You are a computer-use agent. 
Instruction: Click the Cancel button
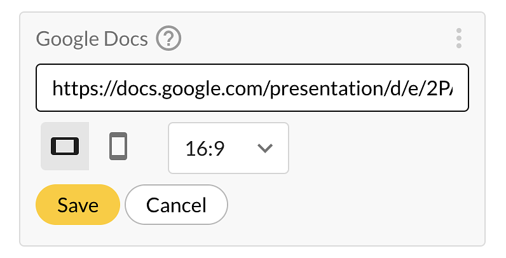pyautogui.click(x=176, y=205)
